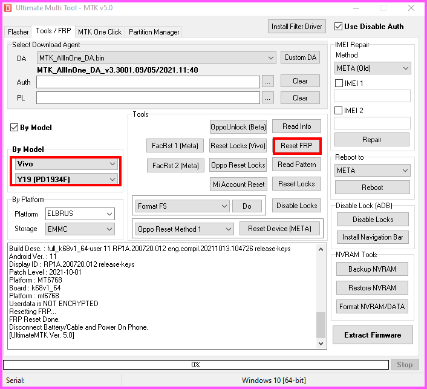Click the Custom DA button
Viewport: 427px width, 389px height.
300,57
